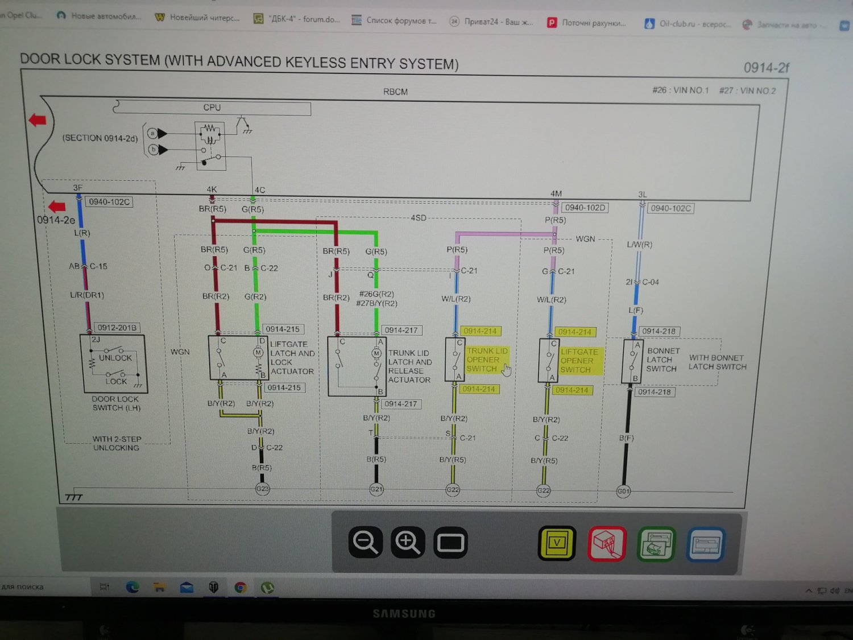Open 'Поточні рахунки...' bookmark

587,23
